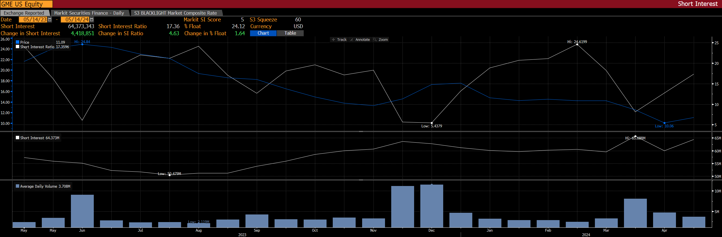Click the June volume bar
Screen dimensions: 722x237
82,211
